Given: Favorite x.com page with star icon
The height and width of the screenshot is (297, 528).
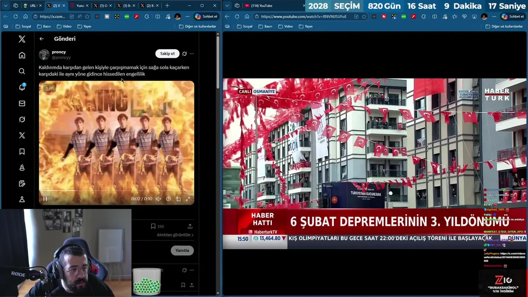Looking at the screenshot, I should tap(87, 16).
